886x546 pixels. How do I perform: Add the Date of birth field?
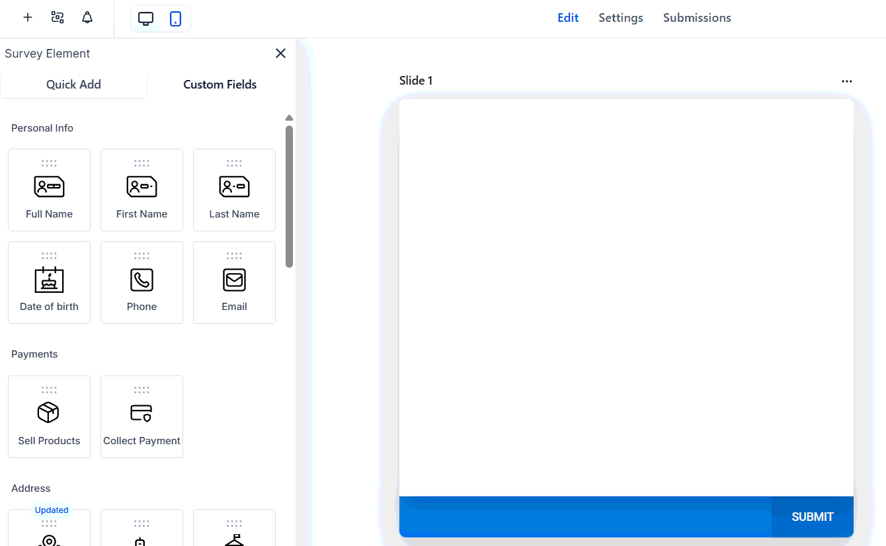[x=49, y=282]
